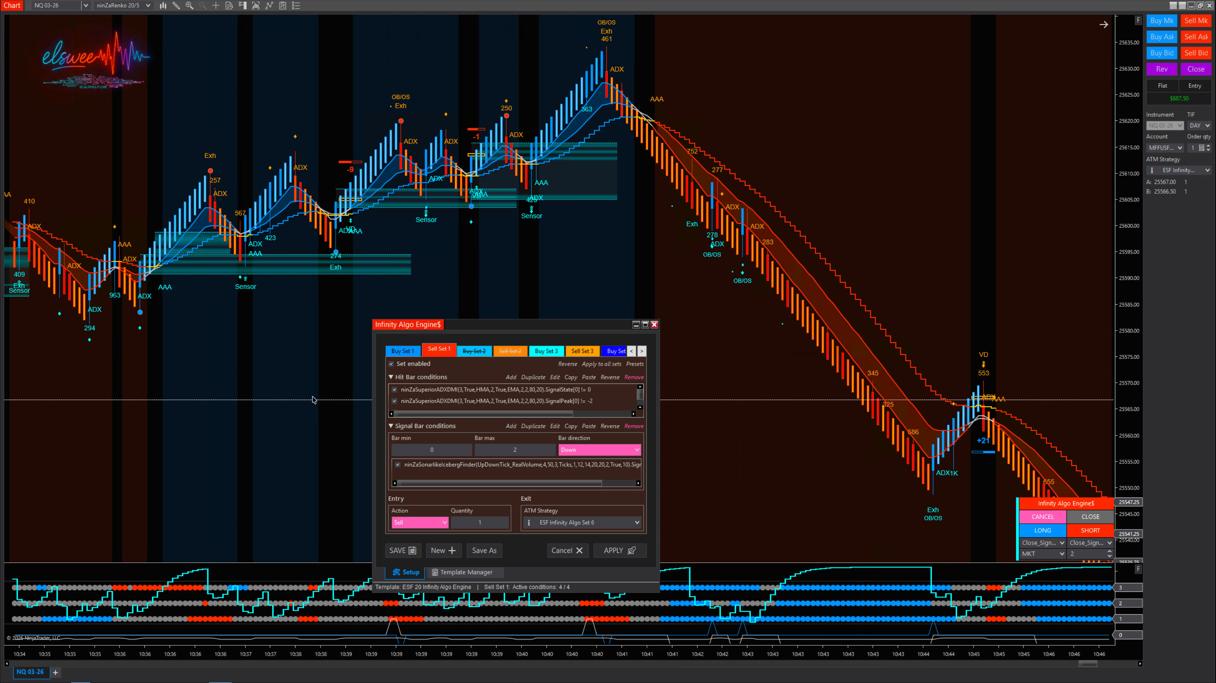The width and height of the screenshot is (1216, 683).
Task: Click the zoom in magnifier icon
Action: (x=189, y=6)
